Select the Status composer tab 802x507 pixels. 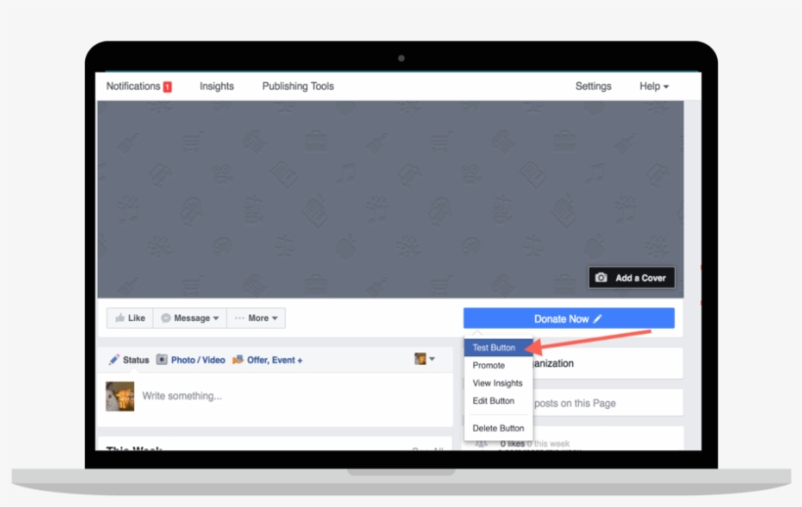point(129,359)
